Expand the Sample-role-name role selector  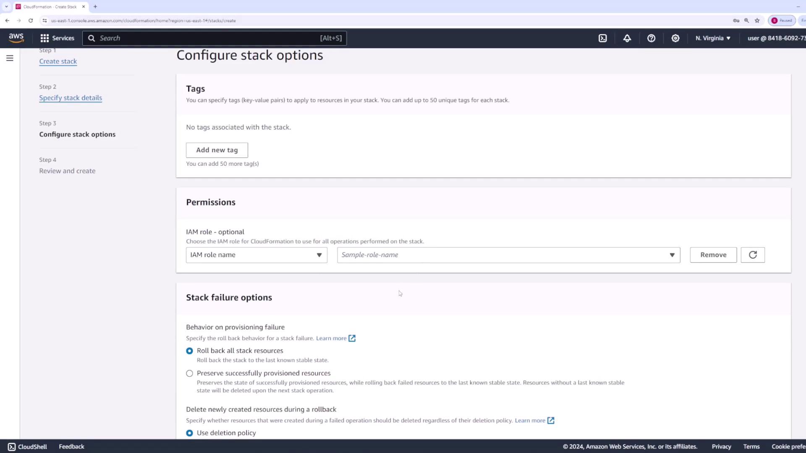(508, 255)
